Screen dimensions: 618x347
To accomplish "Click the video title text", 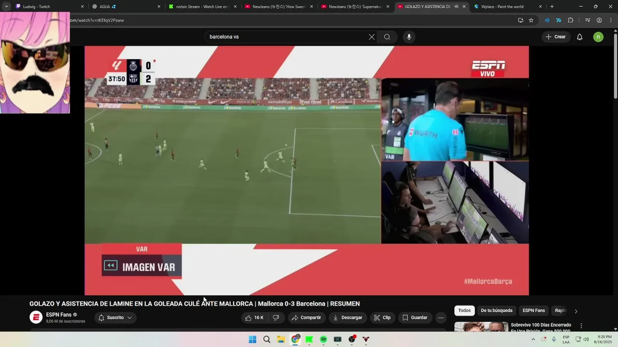I will click(x=195, y=304).
